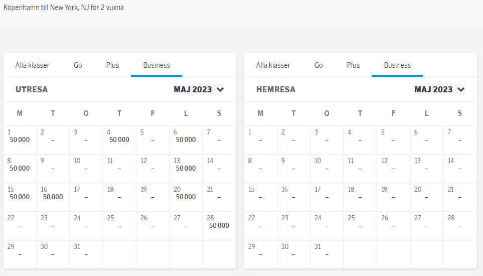Pick outbound Sunday May 28
This screenshot has height=276, width=483.
coord(219,226)
